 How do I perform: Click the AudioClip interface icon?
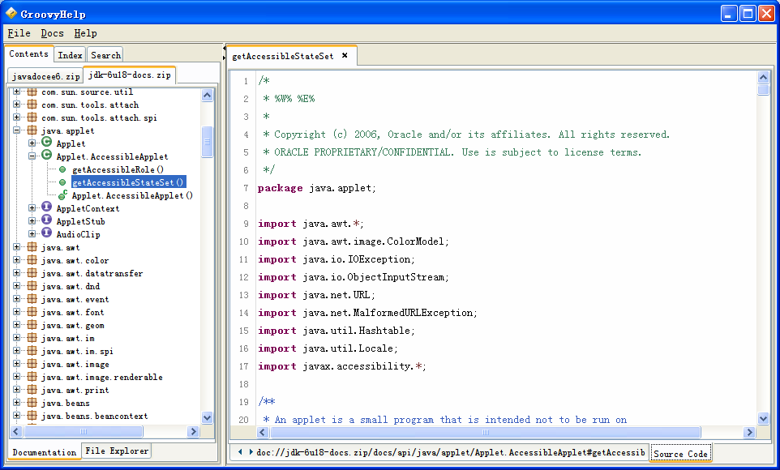[x=47, y=234]
